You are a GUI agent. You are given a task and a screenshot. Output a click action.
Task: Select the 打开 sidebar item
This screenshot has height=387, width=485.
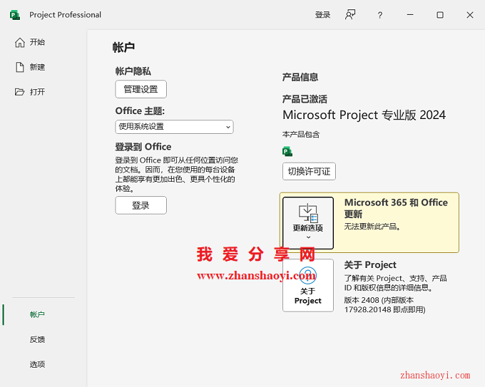pos(37,92)
